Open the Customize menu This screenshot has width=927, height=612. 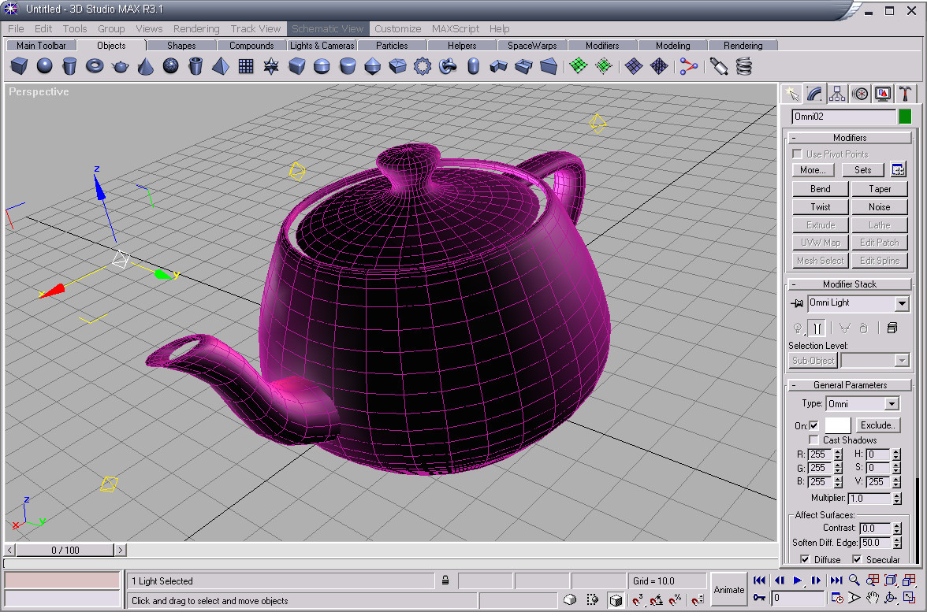(398, 28)
